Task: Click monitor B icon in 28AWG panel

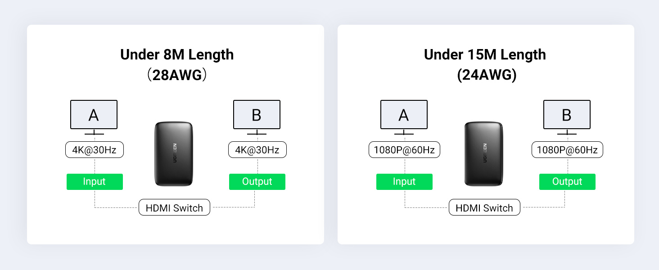Action: 257,115
